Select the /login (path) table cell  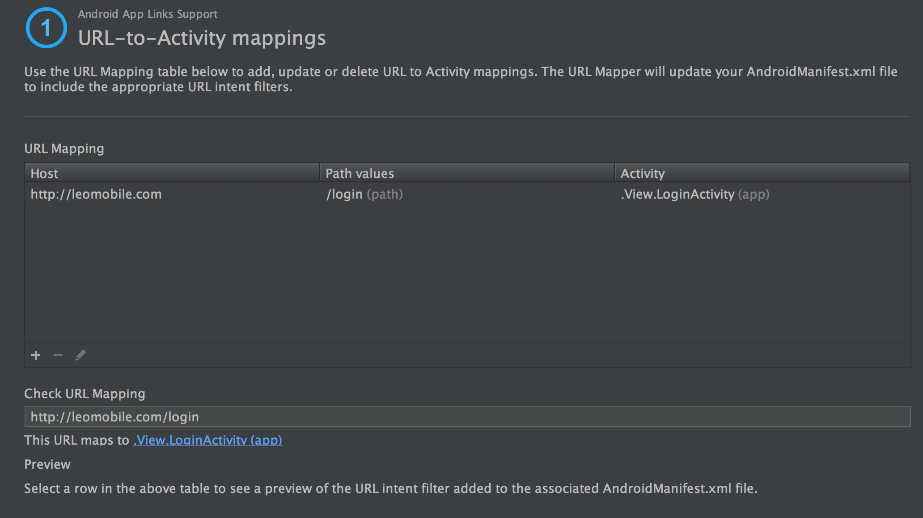click(x=364, y=194)
